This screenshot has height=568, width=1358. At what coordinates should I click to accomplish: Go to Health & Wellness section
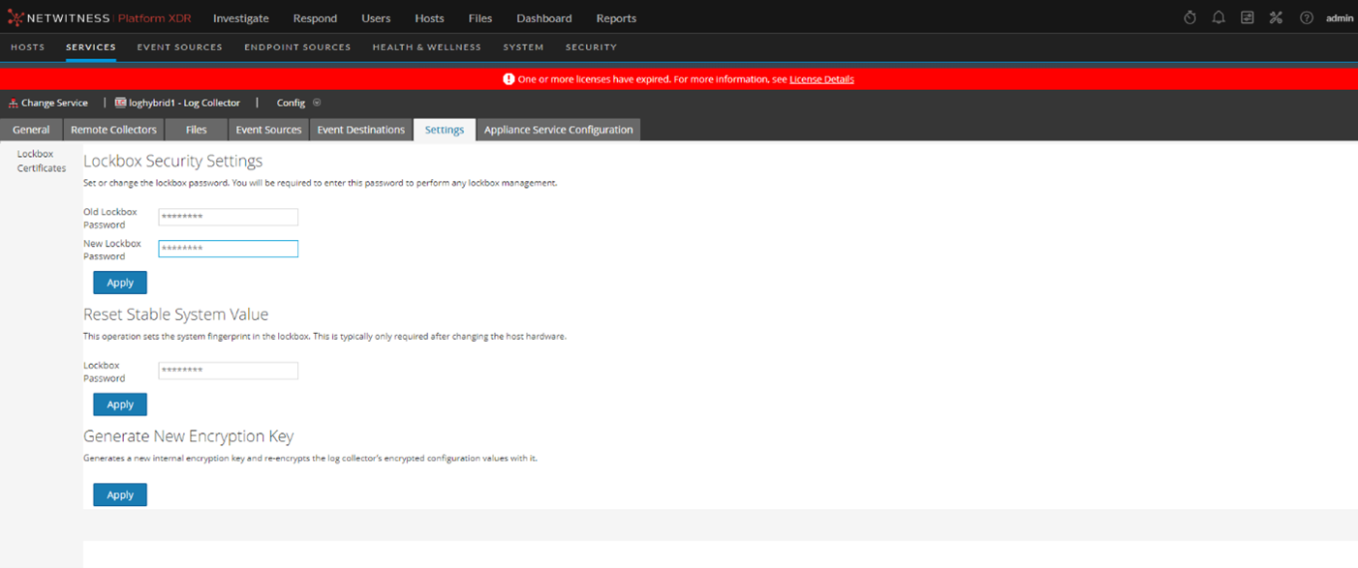click(426, 46)
